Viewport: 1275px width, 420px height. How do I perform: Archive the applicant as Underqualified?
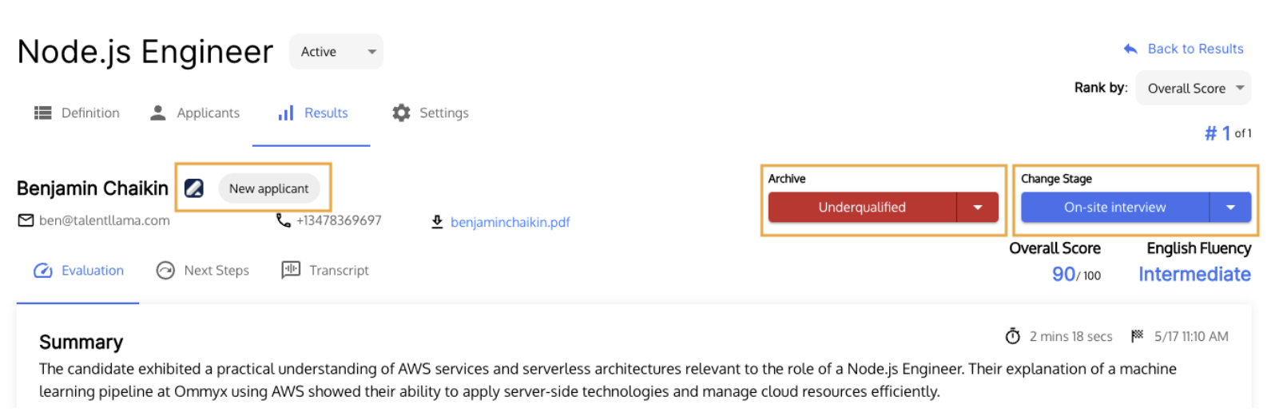coord(862,208)
